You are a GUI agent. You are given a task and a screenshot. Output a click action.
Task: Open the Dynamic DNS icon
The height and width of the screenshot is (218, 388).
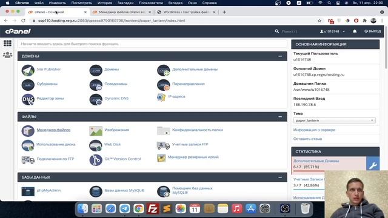(x=96, y=99)
